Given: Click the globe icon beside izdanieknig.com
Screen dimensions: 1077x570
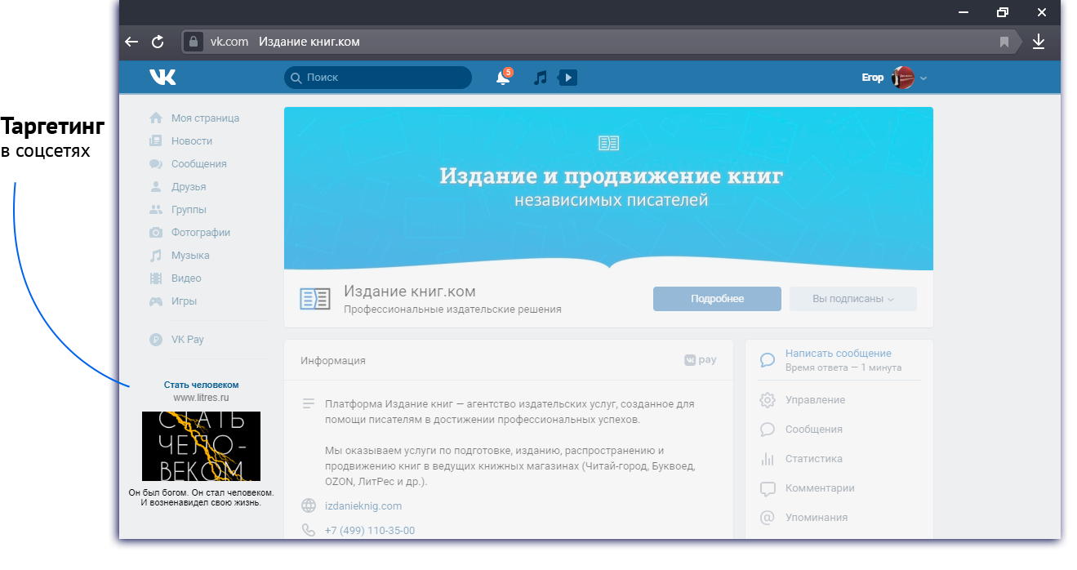Looking at the screenshot, I should [309, 506].
